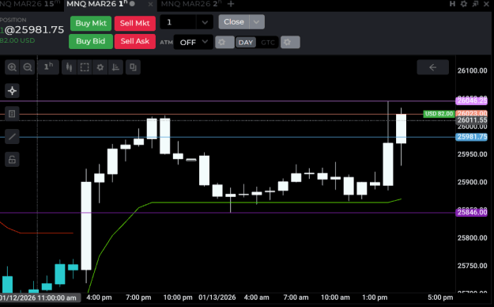Click the 26046.25 purple price label
This screenshot has height=307, width=494.
point(471,100)
